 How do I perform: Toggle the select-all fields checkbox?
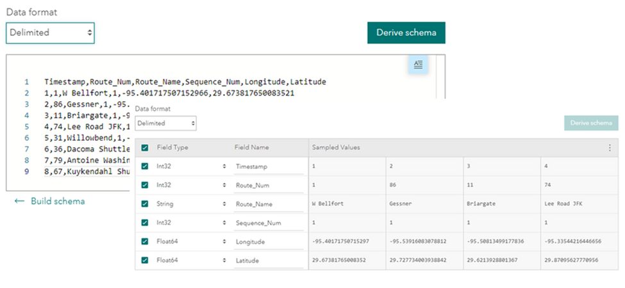coord(145,147)
